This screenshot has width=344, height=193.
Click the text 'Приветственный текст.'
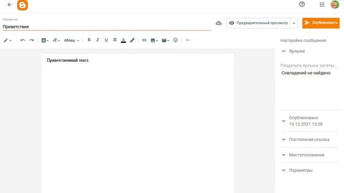[68, 61]
